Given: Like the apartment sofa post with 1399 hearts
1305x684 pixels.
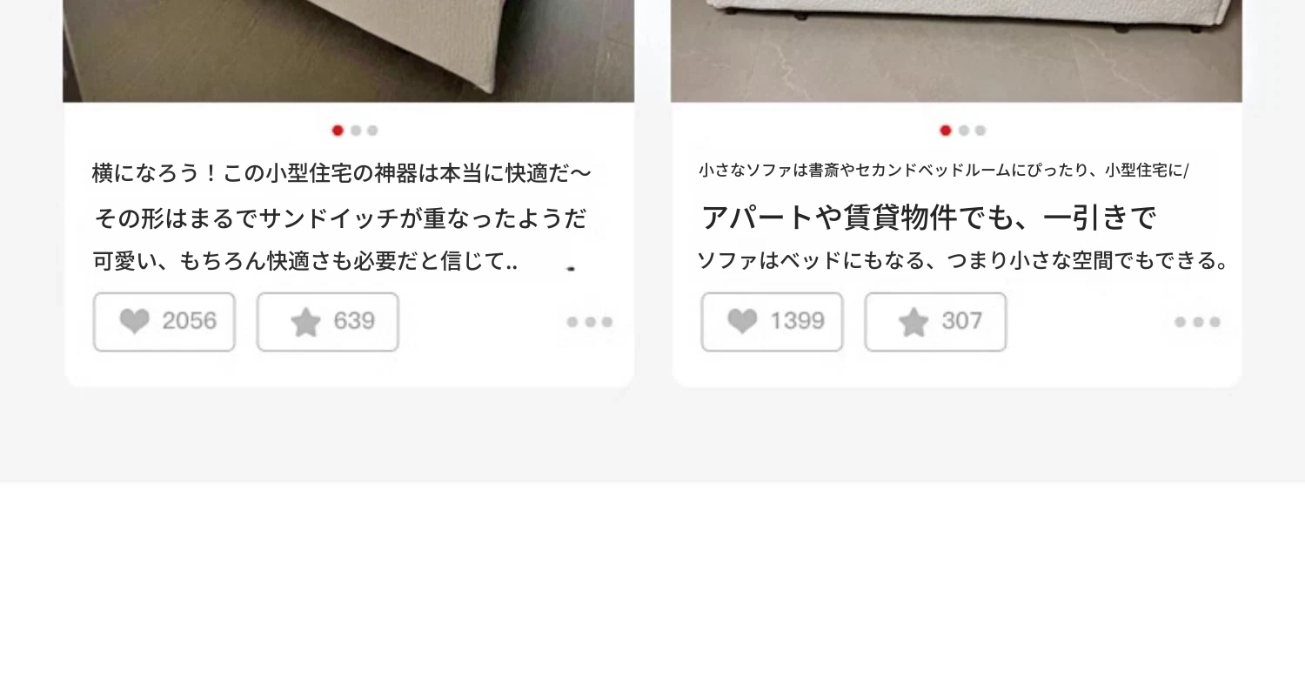Looking at the screenshot, I should point(773,322).
